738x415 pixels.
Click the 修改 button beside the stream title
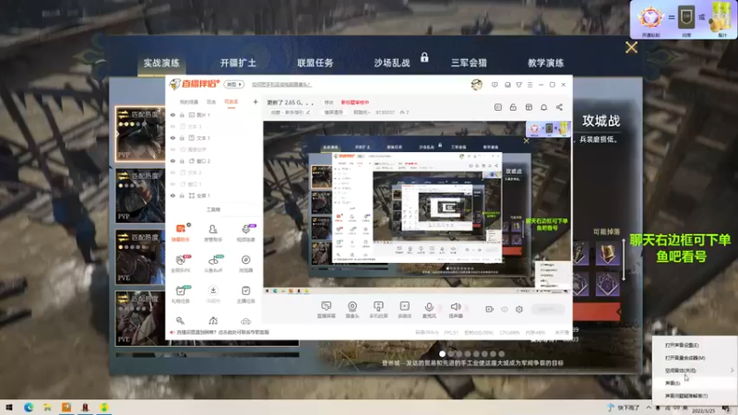point(328,102)
